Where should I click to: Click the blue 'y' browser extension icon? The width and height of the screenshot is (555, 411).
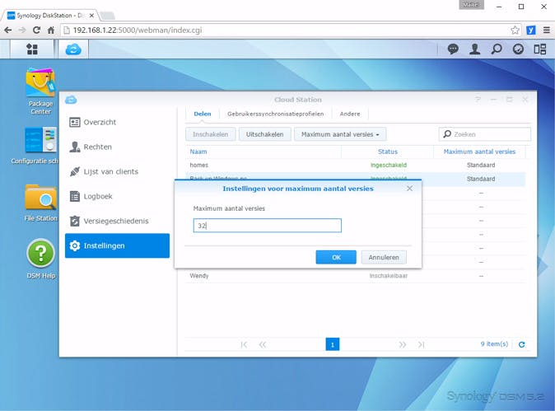point(530,30)
